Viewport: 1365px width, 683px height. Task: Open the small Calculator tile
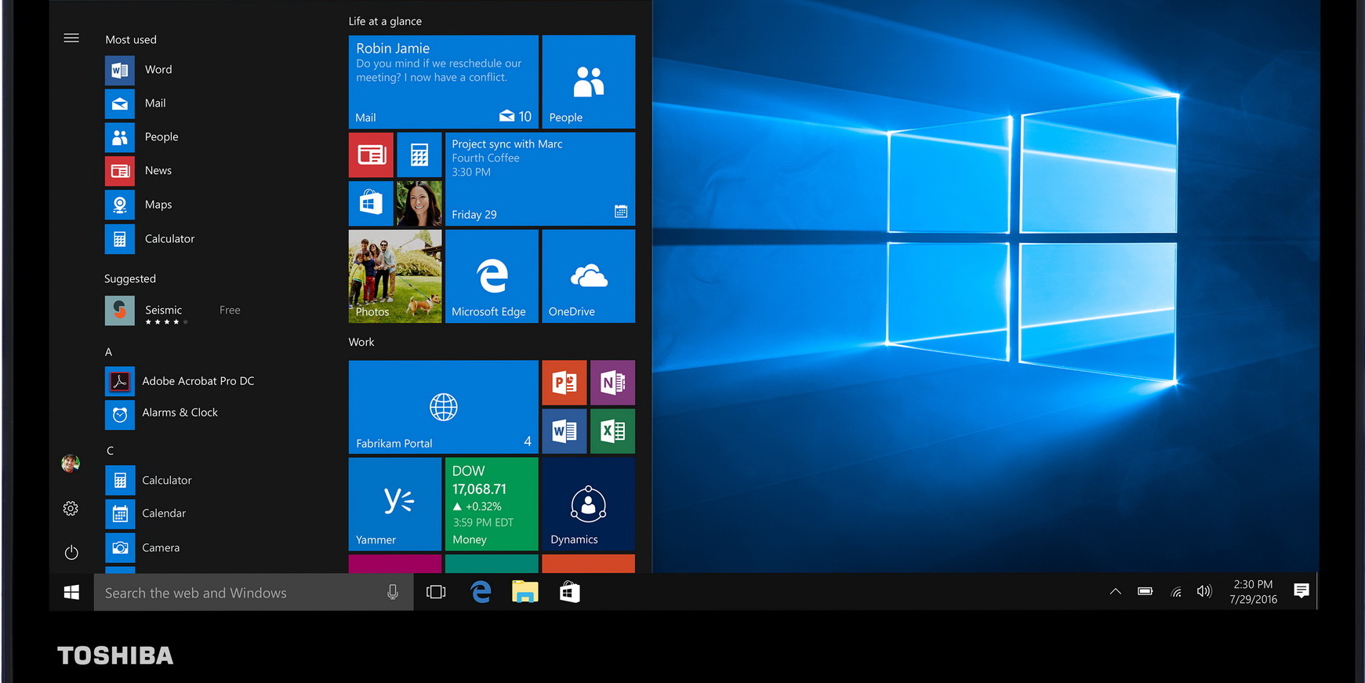(x=419, y=154)
